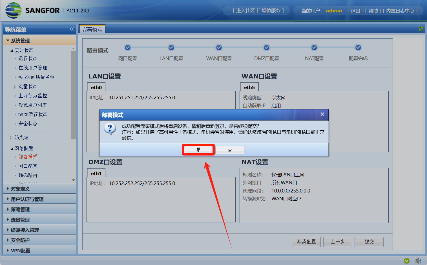The height and width of the screenshot is (265, 427).
Task: Click the NAT配置 step circle icon
Action: (x=314, y=48)
